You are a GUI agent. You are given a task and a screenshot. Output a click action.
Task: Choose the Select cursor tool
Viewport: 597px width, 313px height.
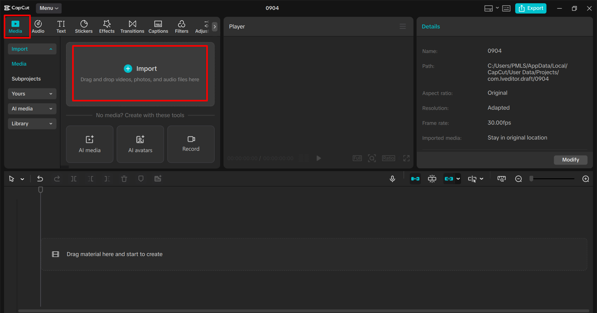coord(12,179)
